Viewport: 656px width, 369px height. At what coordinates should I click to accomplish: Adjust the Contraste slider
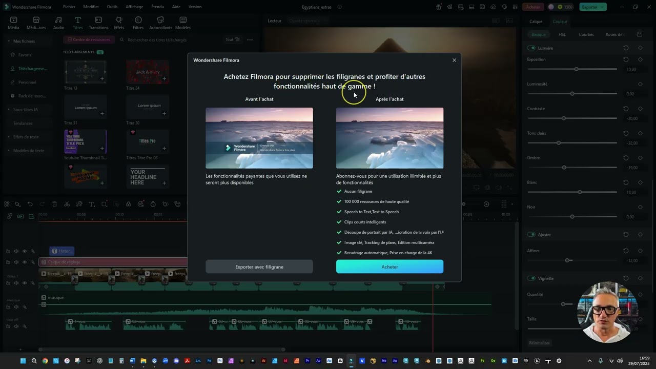[x=572, y=118]
